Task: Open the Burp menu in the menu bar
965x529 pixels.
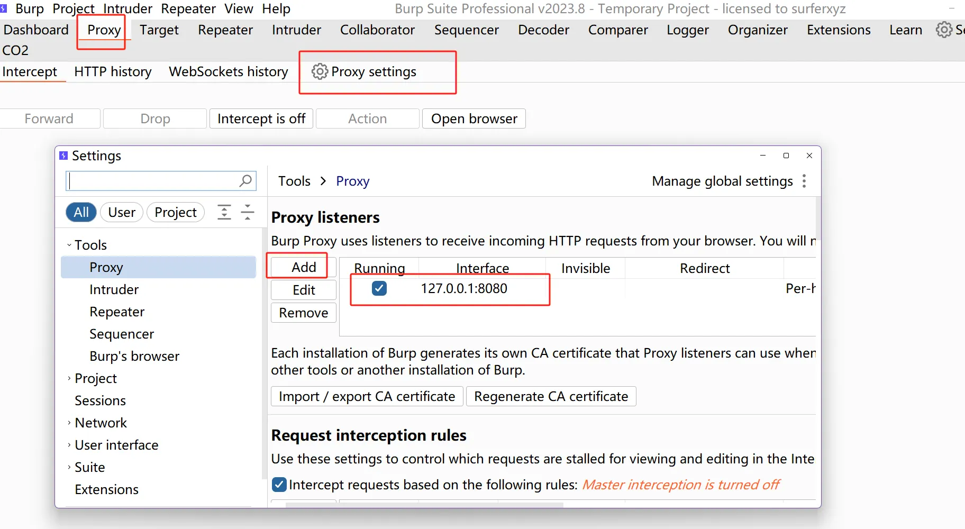Action: coord(30,8)
